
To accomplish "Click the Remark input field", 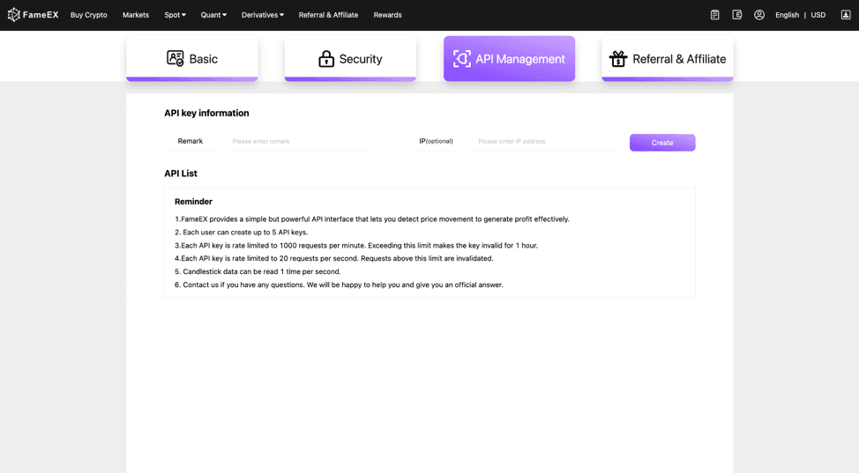I will pos(300,142).
